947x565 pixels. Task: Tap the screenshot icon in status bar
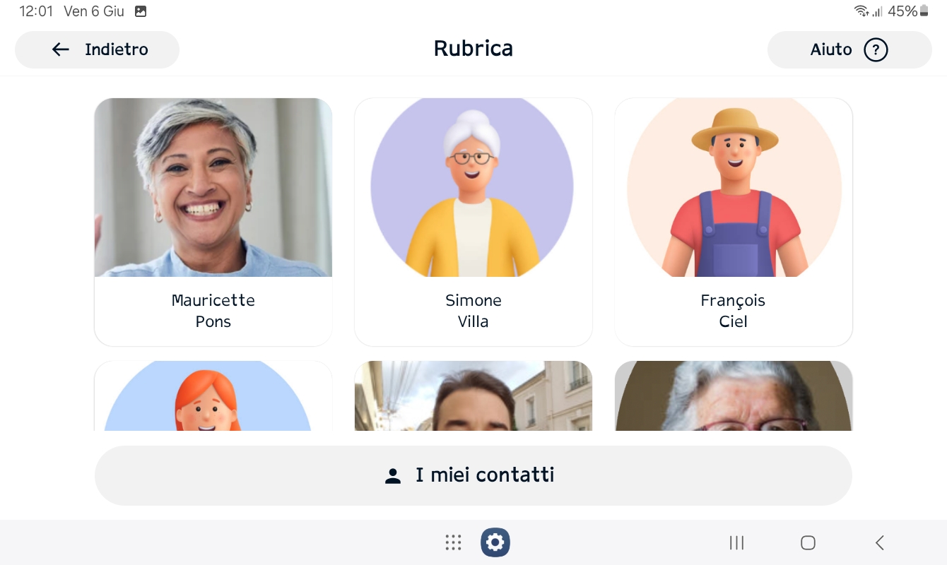point(141,11)
